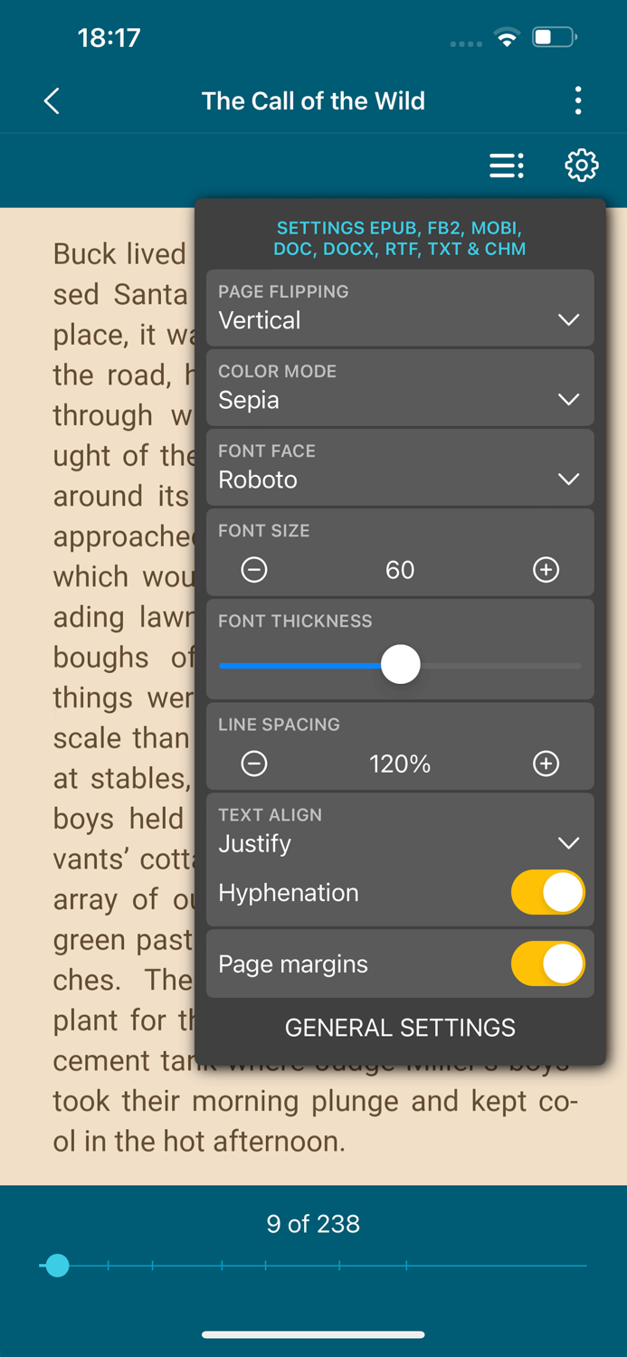
Task: Tap the settings gear icon
Action: pyautogui.click(x=582, y=166)
